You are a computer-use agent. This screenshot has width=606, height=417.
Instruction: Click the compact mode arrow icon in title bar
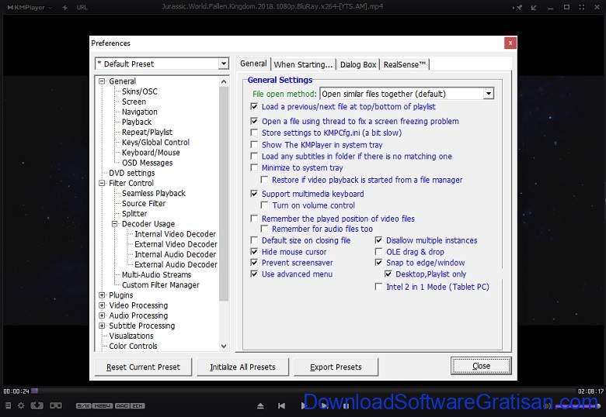[534, 7]
